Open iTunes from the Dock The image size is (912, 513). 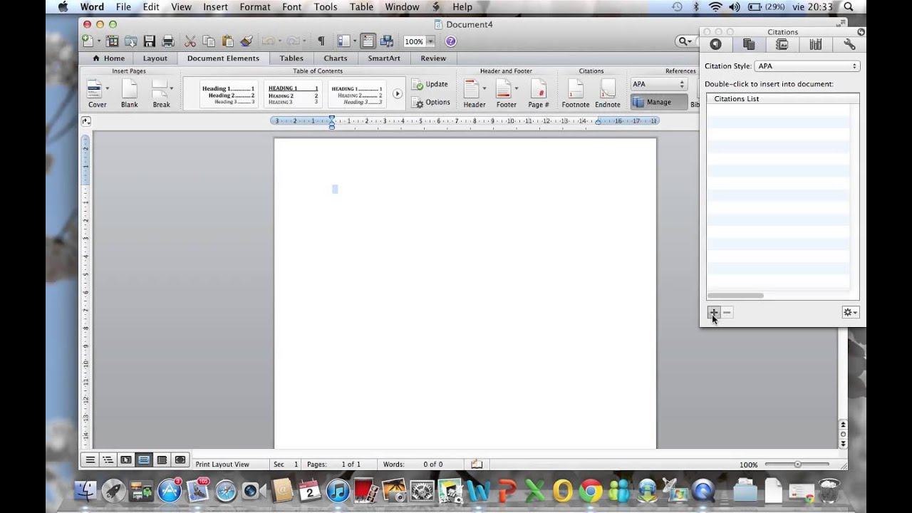point(338,490)
